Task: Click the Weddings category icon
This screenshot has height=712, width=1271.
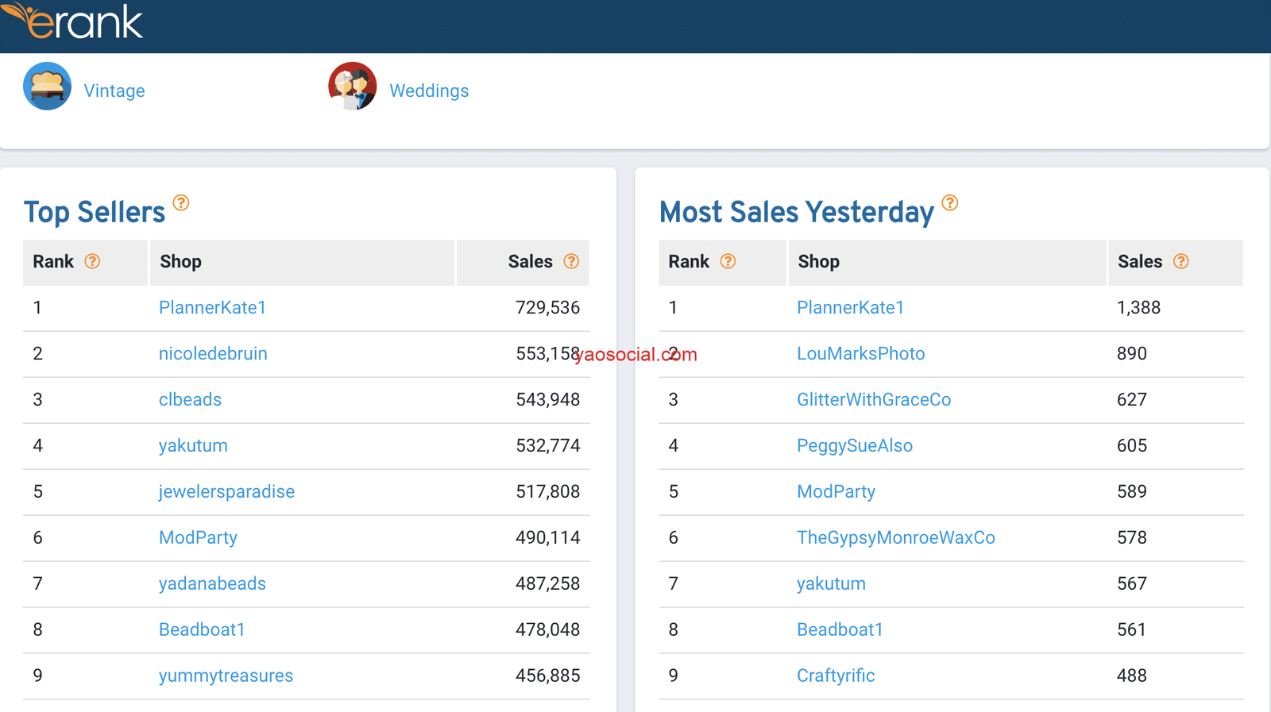Action: click(x=352, y=87)
